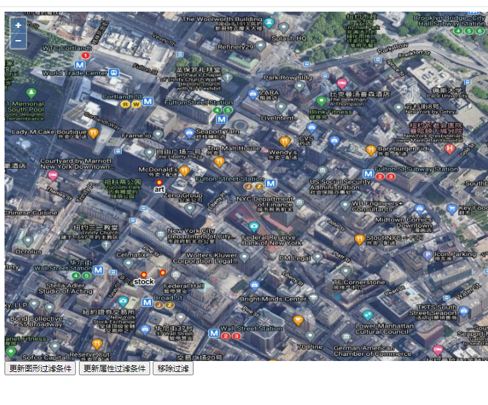Click the 'Lower Manhattan Cultural Council' label

click(x=384, y=329)
